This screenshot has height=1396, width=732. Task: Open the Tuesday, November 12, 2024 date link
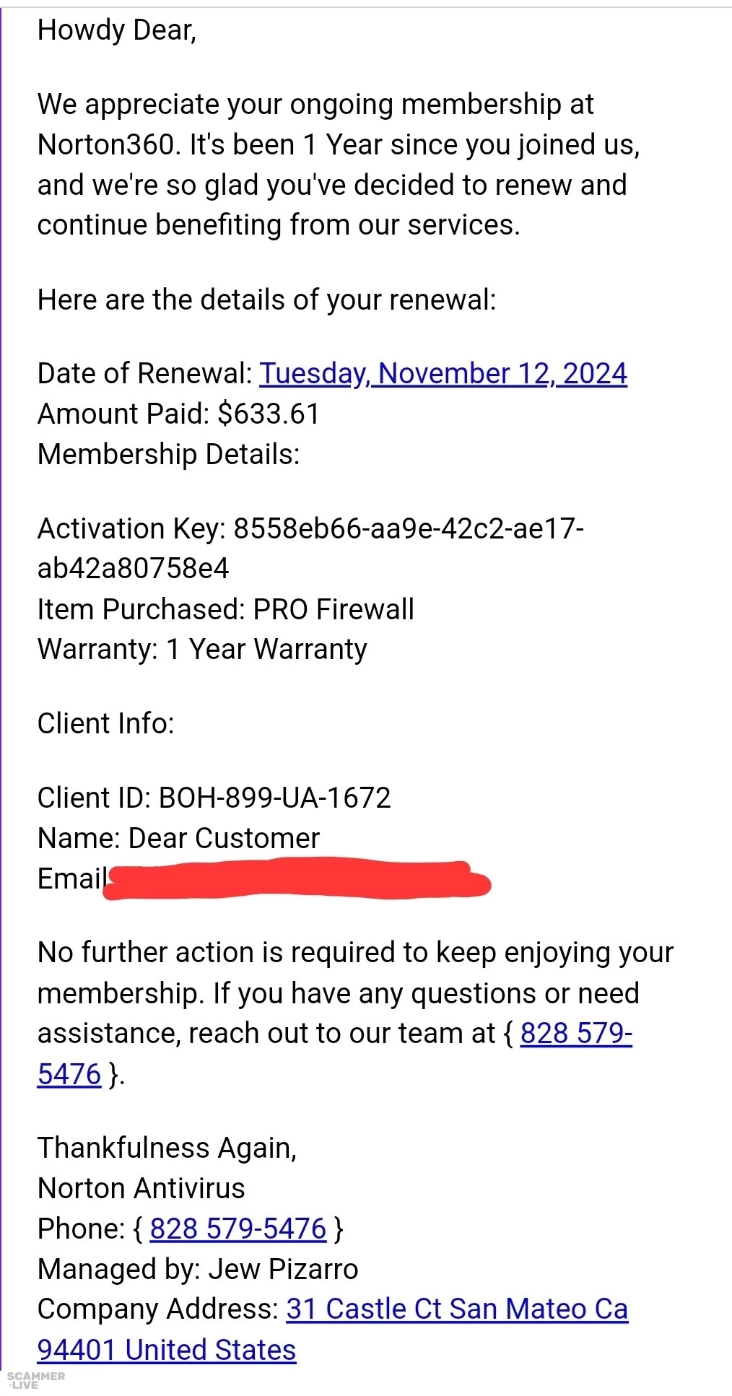(x=443, y=374)
